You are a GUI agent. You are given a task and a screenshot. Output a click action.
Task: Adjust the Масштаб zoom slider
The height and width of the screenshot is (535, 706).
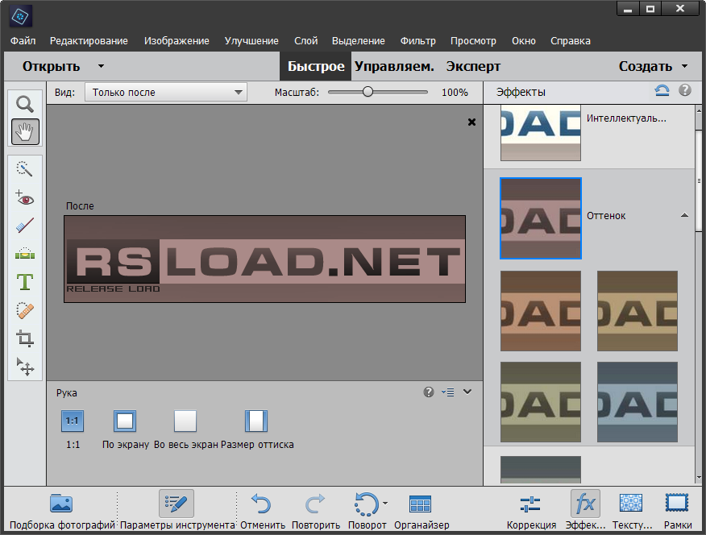click(368, 92)
